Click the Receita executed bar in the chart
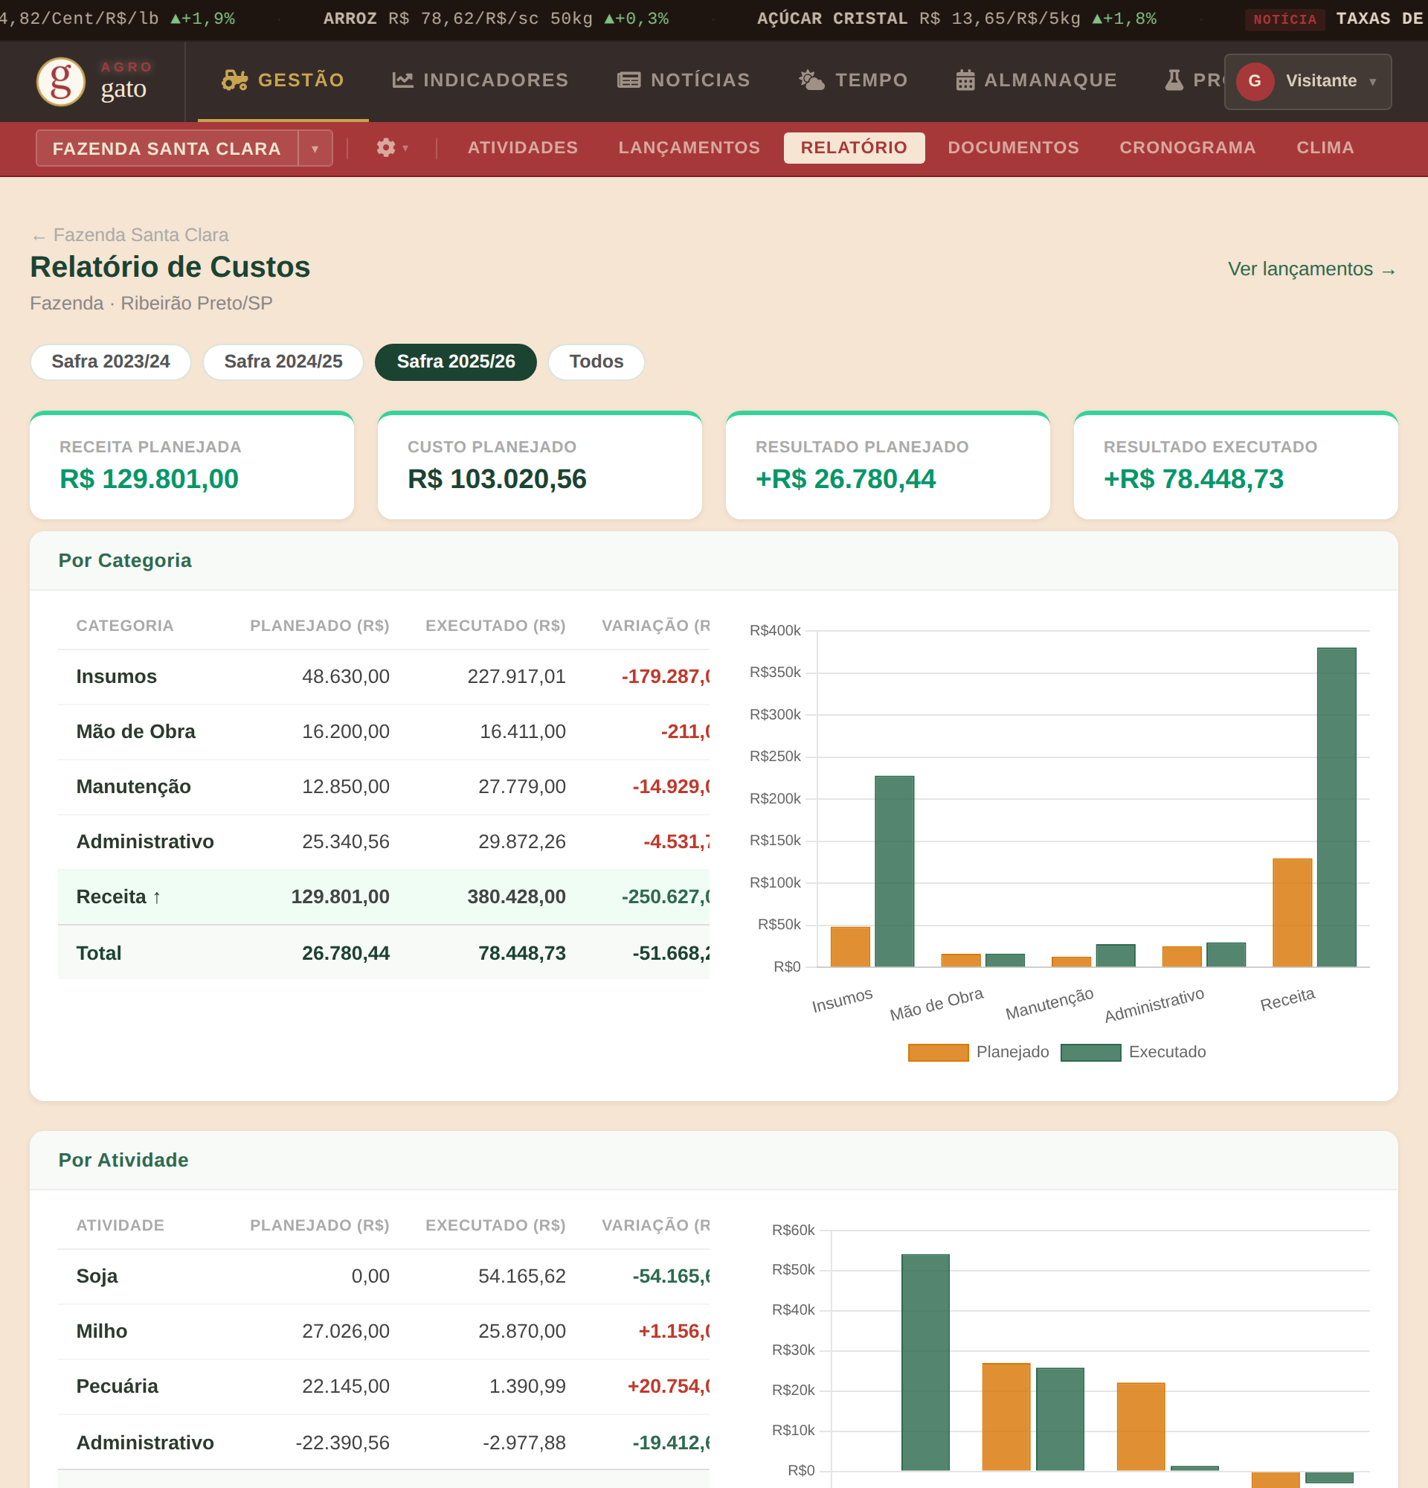Image resolution: width=1428 pixels, height=1488 pixels. [1337, 807]
